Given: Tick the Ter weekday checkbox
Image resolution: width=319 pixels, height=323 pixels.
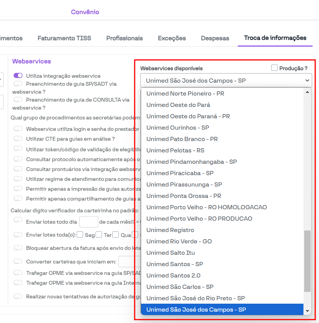Looking at the screenshot, I should [99, 235].
